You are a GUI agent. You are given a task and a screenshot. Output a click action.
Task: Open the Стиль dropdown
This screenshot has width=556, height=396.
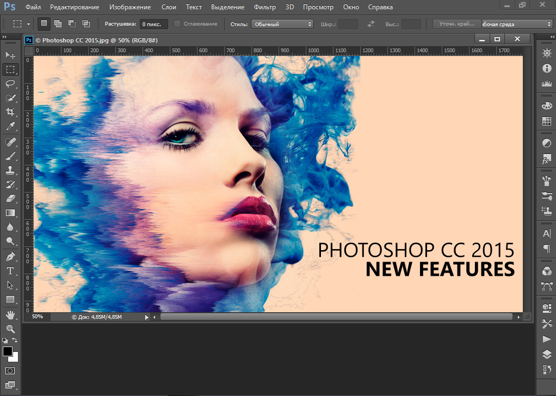(x=282, y=24)
